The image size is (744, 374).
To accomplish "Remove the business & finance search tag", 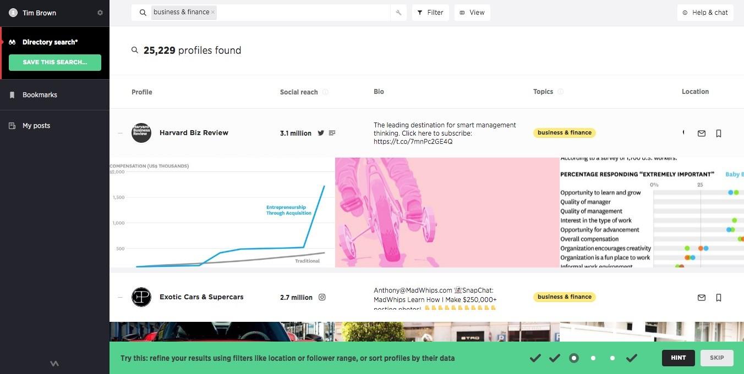I will point(213,12).
